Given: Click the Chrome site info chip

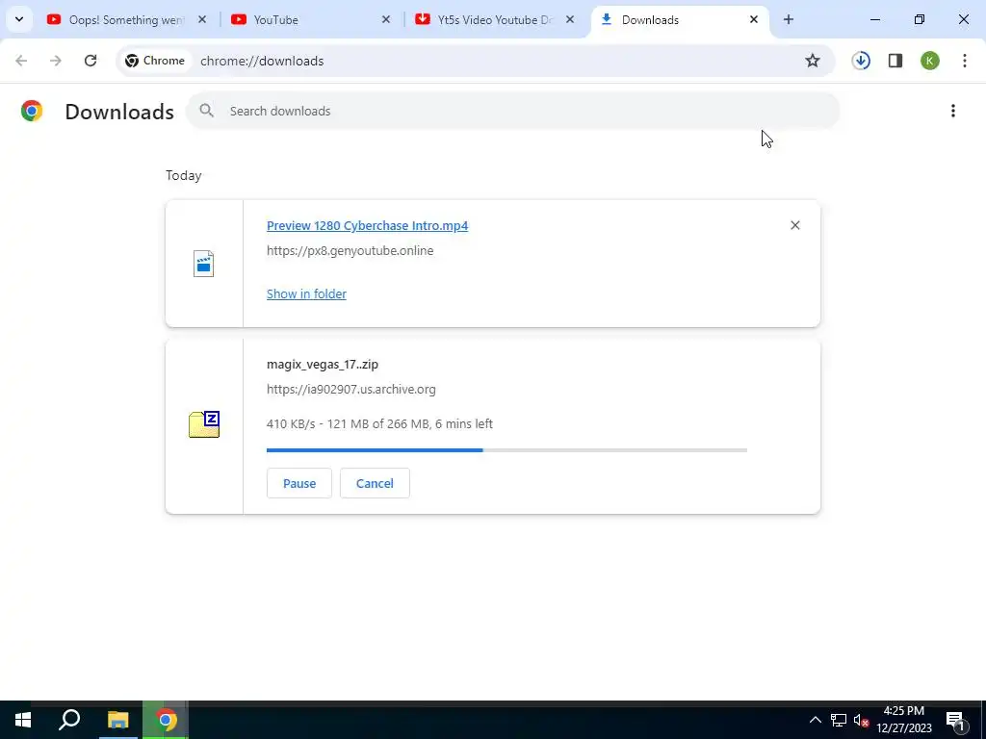Looking at the screenshot, I should tap(155, 61).
